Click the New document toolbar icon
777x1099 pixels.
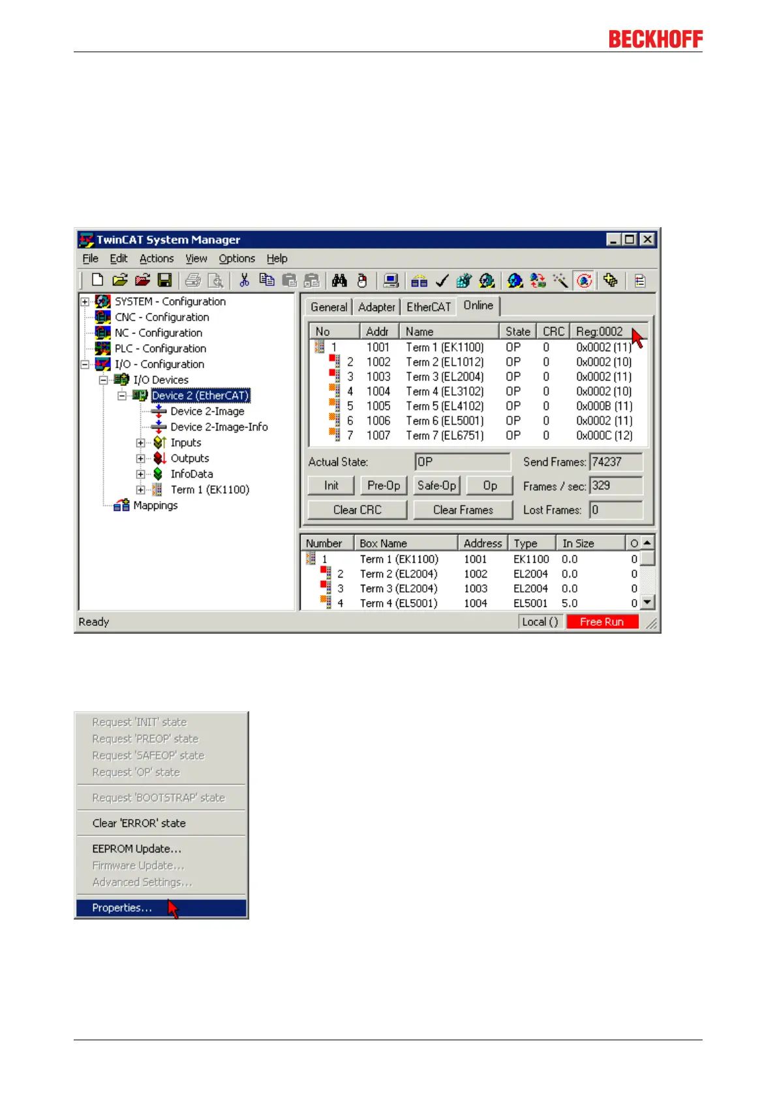point(97,280)
